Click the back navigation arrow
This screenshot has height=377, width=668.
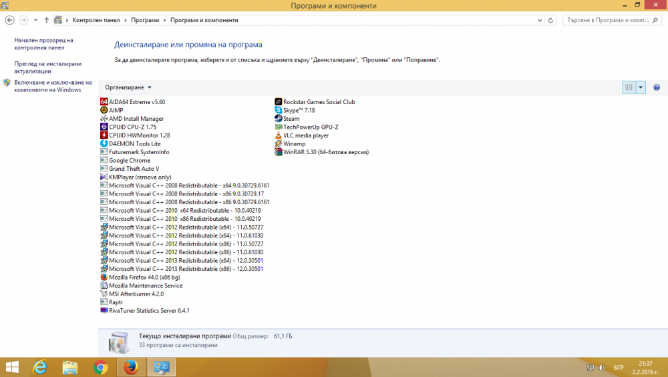tap(9, 20)
